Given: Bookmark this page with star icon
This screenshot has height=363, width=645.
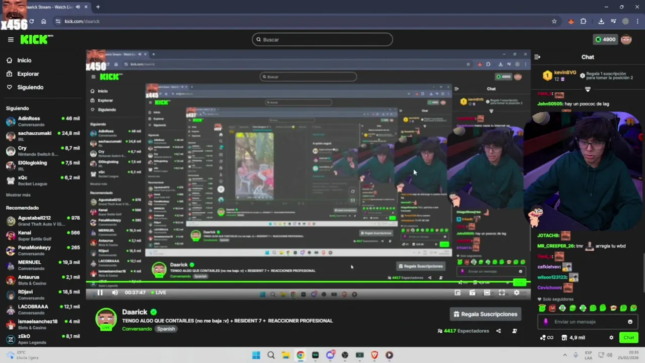Looking at the screenshot, I should pos(554,21).
